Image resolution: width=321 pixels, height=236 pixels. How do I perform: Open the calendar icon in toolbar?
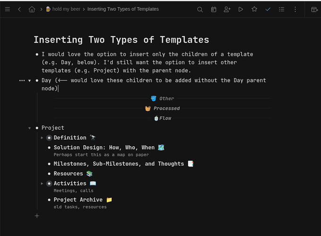[214, 9]
